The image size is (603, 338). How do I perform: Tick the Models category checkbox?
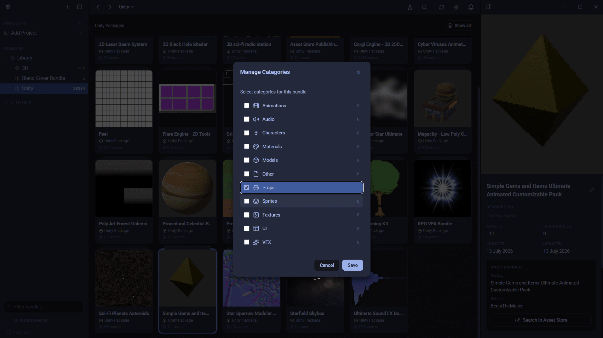coord(247,160)
